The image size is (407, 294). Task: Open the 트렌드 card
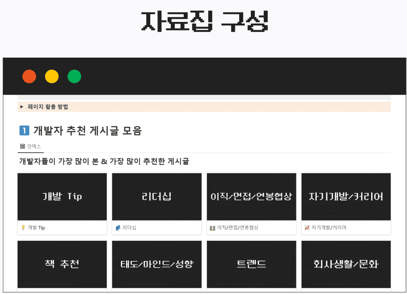(251, 264)
